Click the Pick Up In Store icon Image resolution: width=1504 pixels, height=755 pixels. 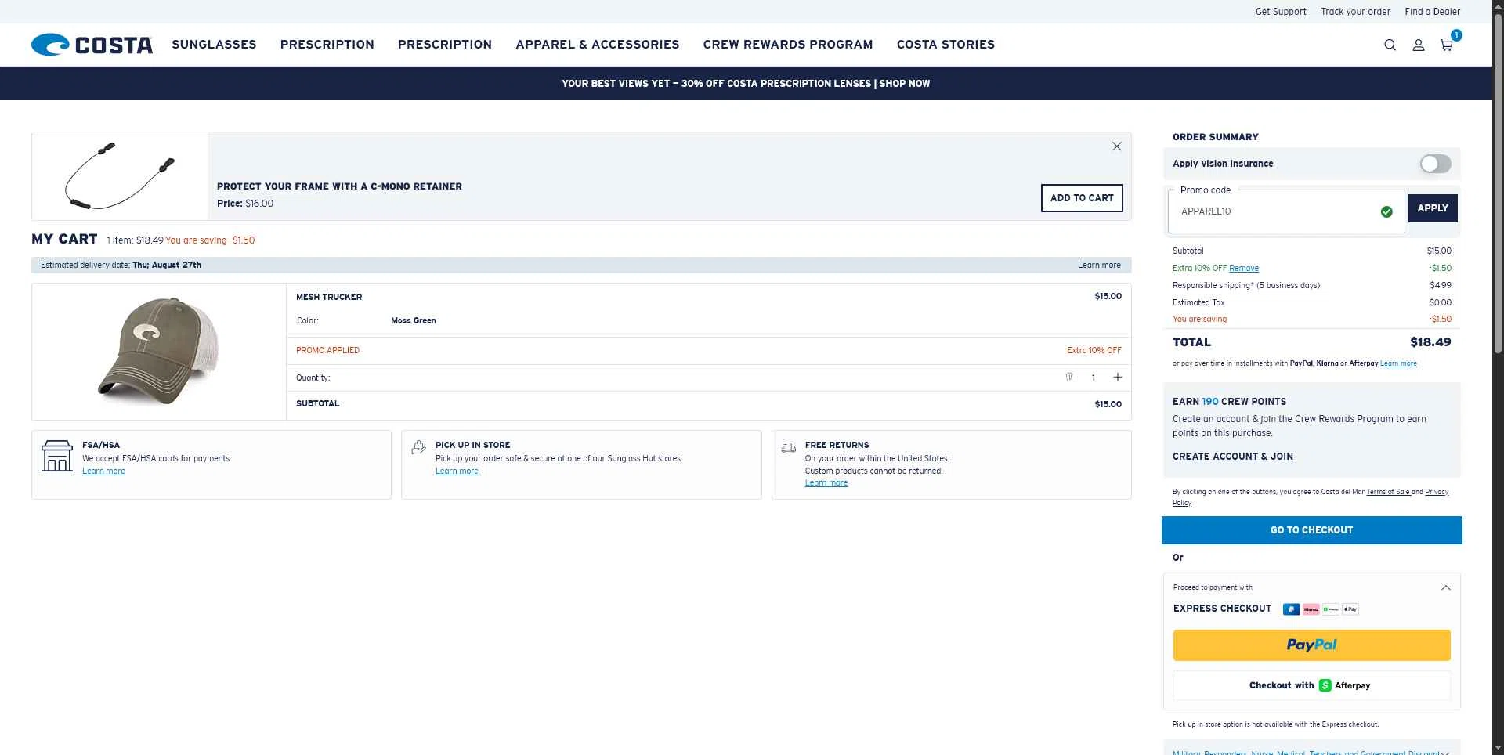click(419, 447)
